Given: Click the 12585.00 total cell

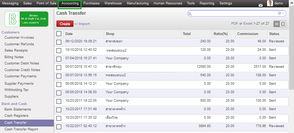Looking at the screenshot, I should point(203,66).
